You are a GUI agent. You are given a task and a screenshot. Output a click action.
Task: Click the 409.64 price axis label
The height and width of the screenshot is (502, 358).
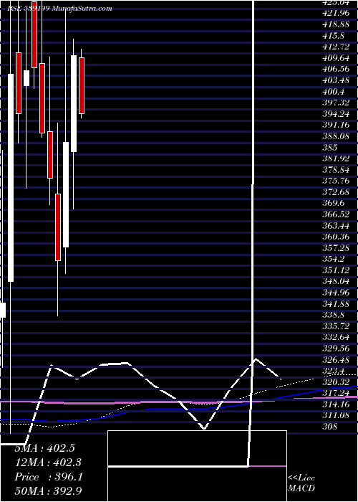[335, 59]
